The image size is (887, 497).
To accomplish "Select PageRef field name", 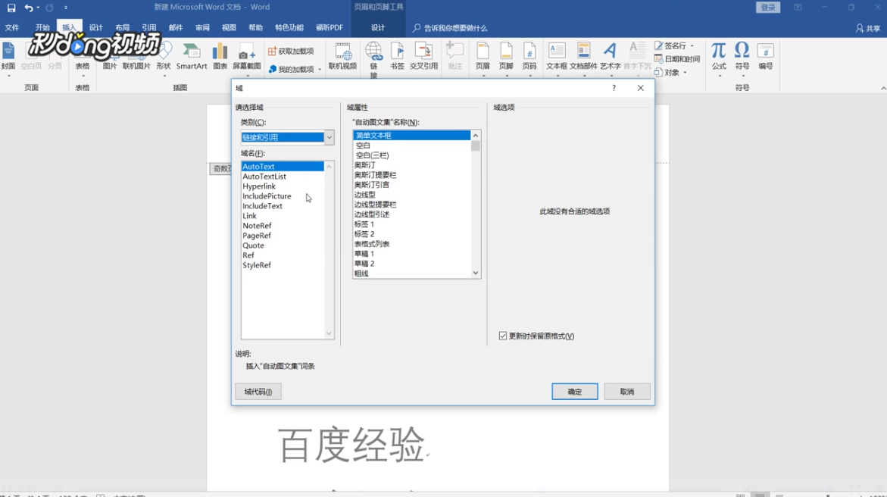I will pyautogui.click(x=283, y=236).
